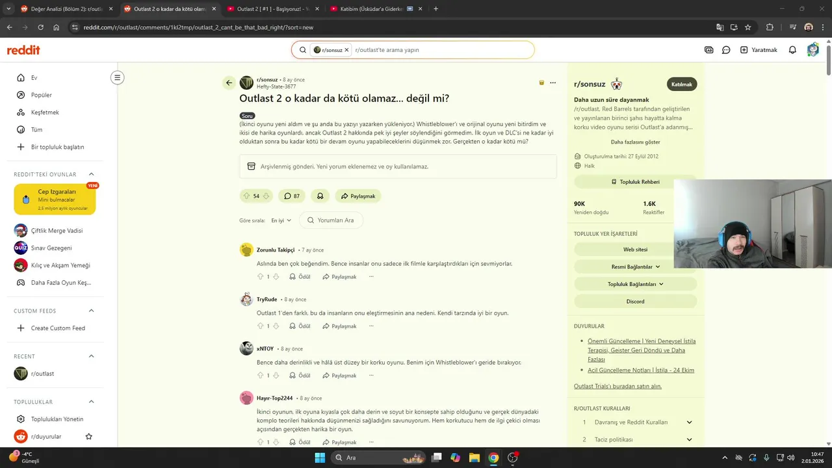Open Toplulukları Yönetin settings
Image resolution: width=832 pixels, height=468 pixels.
click(x=58, y=419)
